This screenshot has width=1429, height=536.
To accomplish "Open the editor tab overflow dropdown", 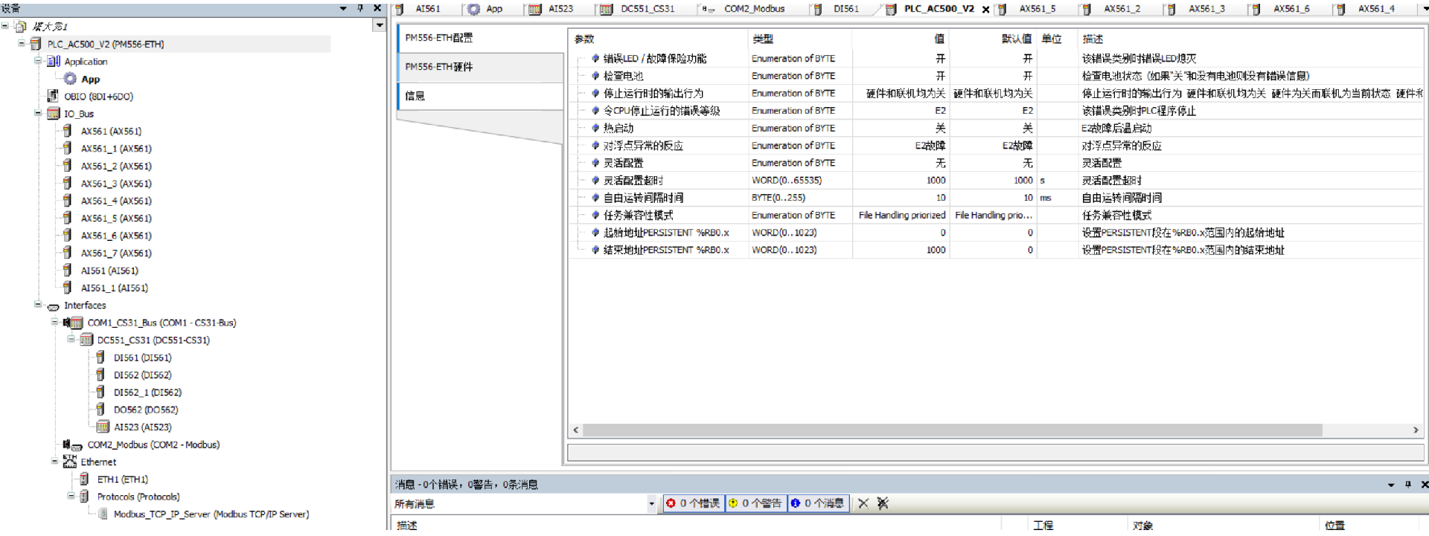I will click(1425, 9).
